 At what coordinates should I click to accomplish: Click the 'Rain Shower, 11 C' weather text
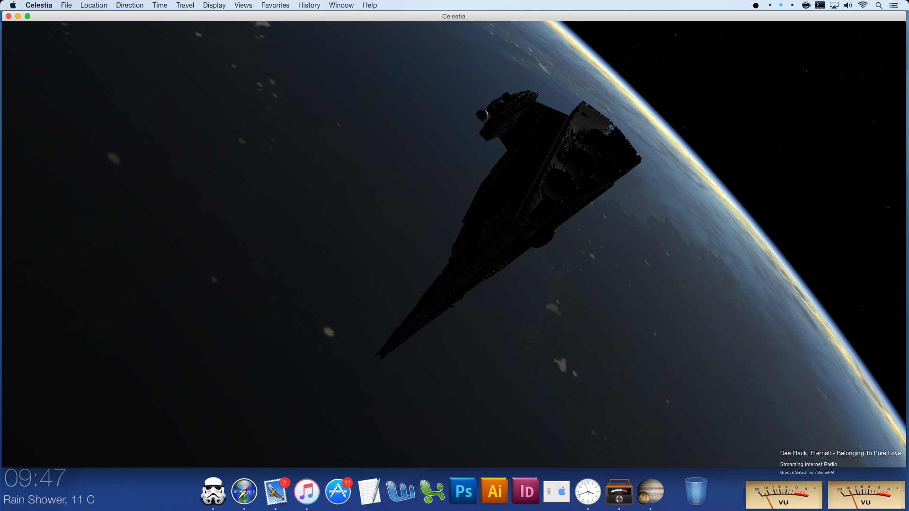[x=49, y=500]
